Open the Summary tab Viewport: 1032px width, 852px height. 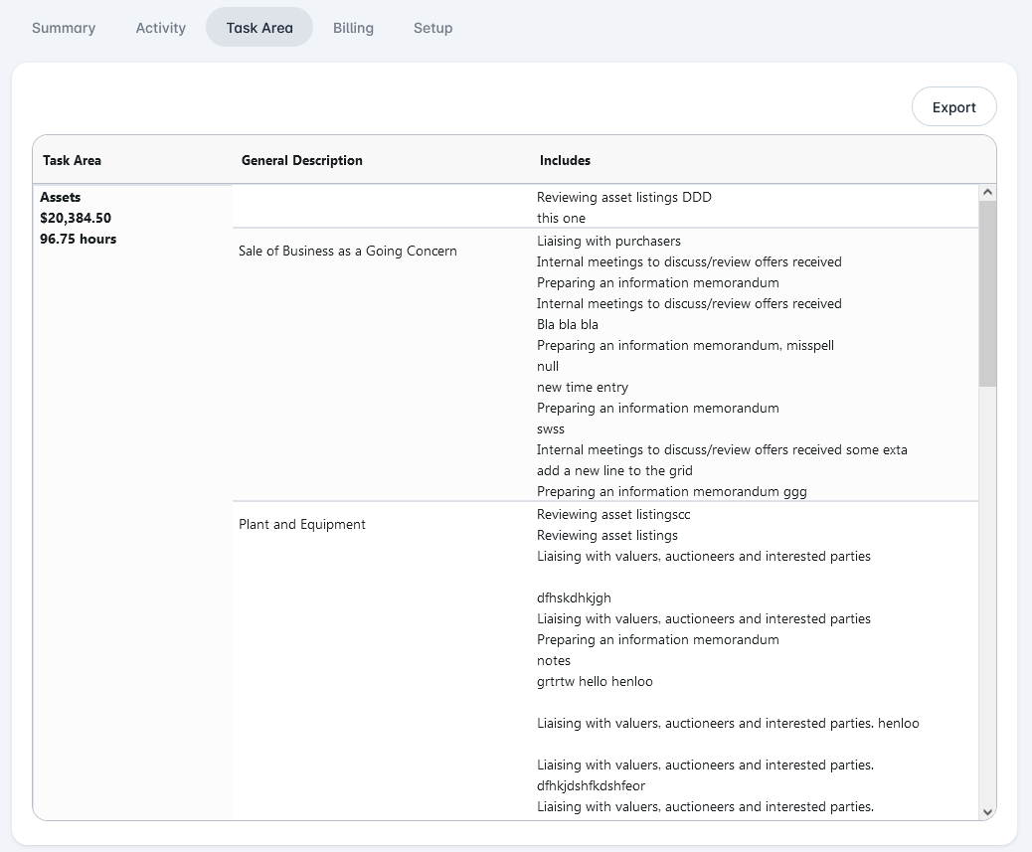(64, 28)
